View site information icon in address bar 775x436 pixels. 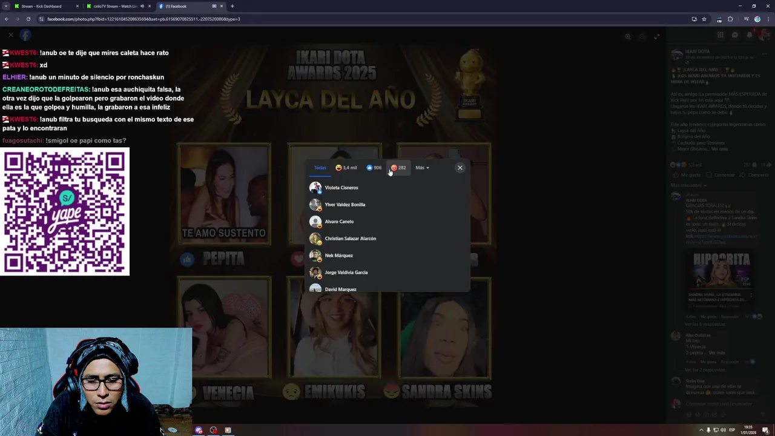tap(41, 19)
